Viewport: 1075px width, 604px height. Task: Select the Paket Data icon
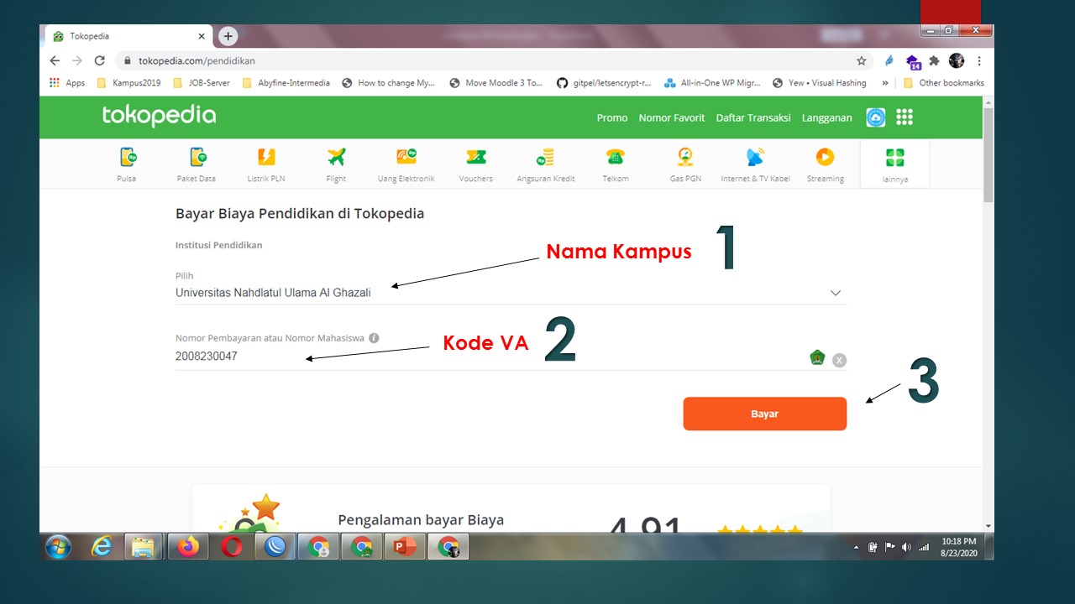(197, 158)
